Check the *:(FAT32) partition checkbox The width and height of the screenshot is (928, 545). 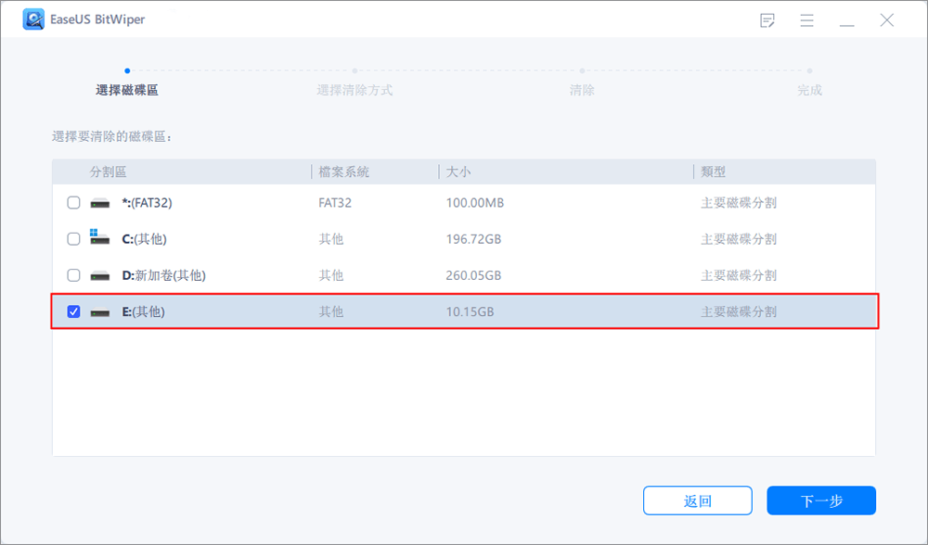[x=73, y=203]
